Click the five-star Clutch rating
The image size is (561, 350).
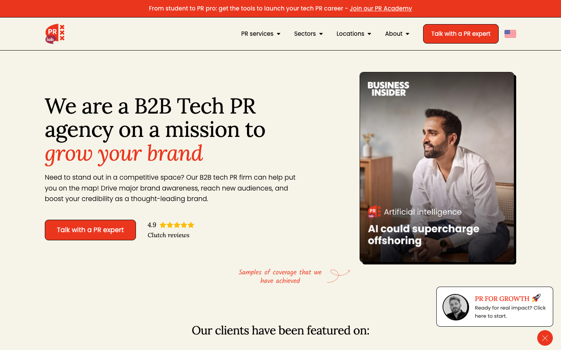(x=176, y=225)
